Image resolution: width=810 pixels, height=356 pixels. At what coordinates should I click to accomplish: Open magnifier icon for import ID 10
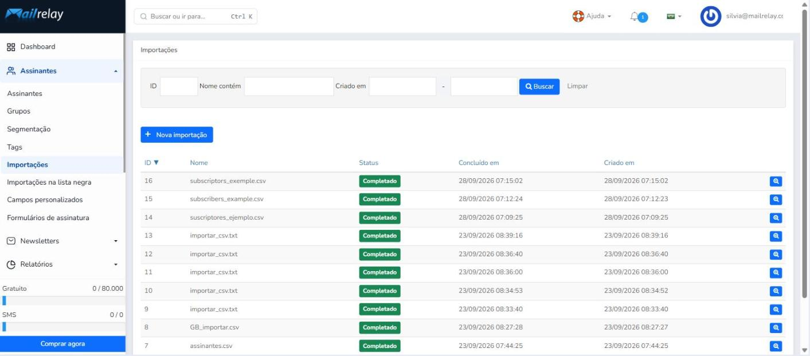776,291
